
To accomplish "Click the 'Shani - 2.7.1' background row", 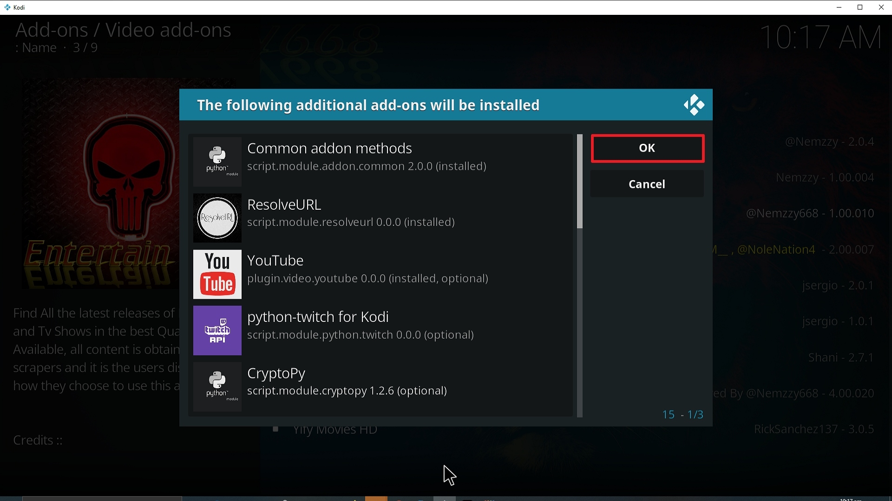I will point(841,358).
